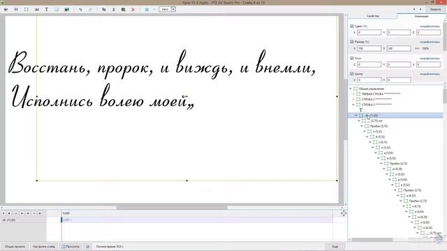
Task: Go to previous slide arrow near Закрыть
Action: point(414,9)
